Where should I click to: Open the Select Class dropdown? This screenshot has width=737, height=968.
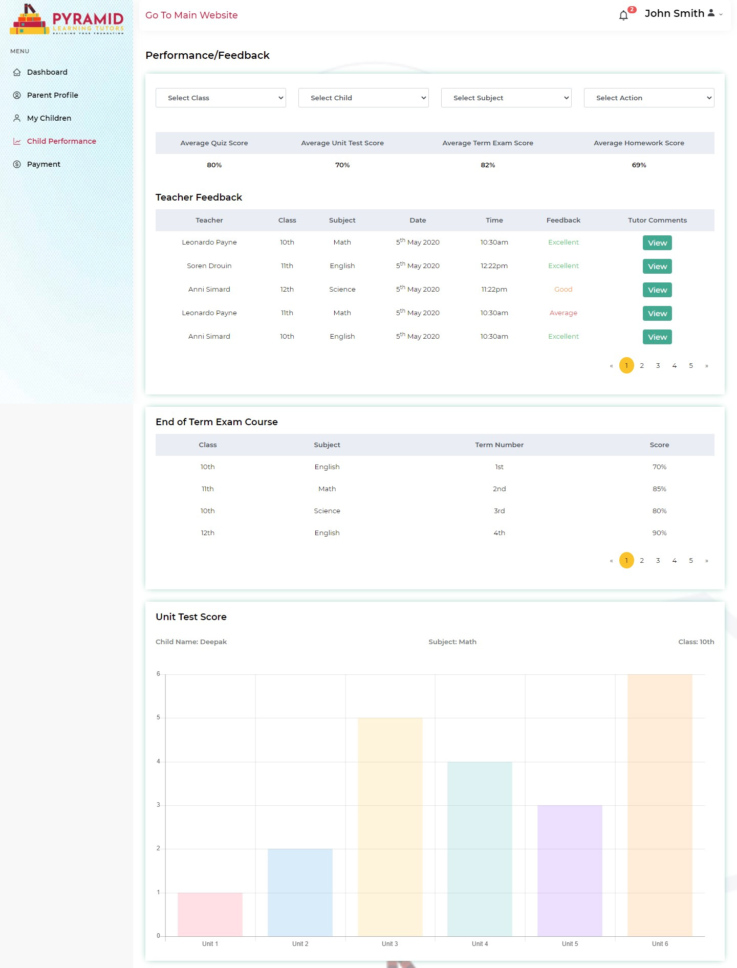(221, 98)
